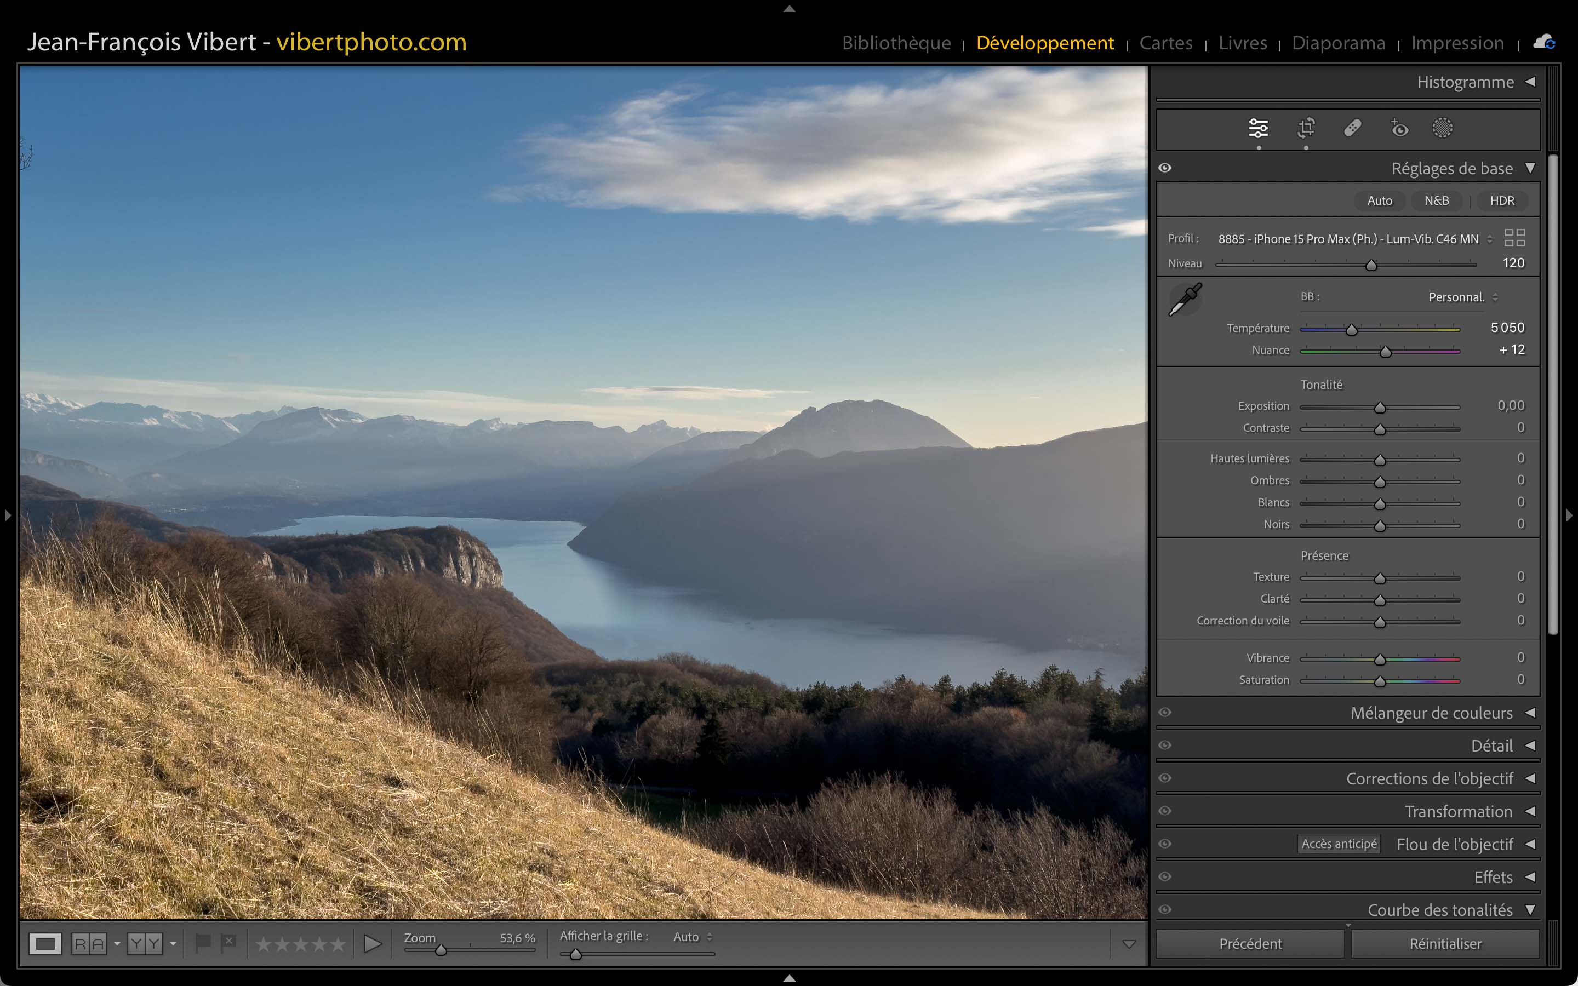Pick the white balance eyedropper tool
1578x986 pixels.
(1186, 299)
